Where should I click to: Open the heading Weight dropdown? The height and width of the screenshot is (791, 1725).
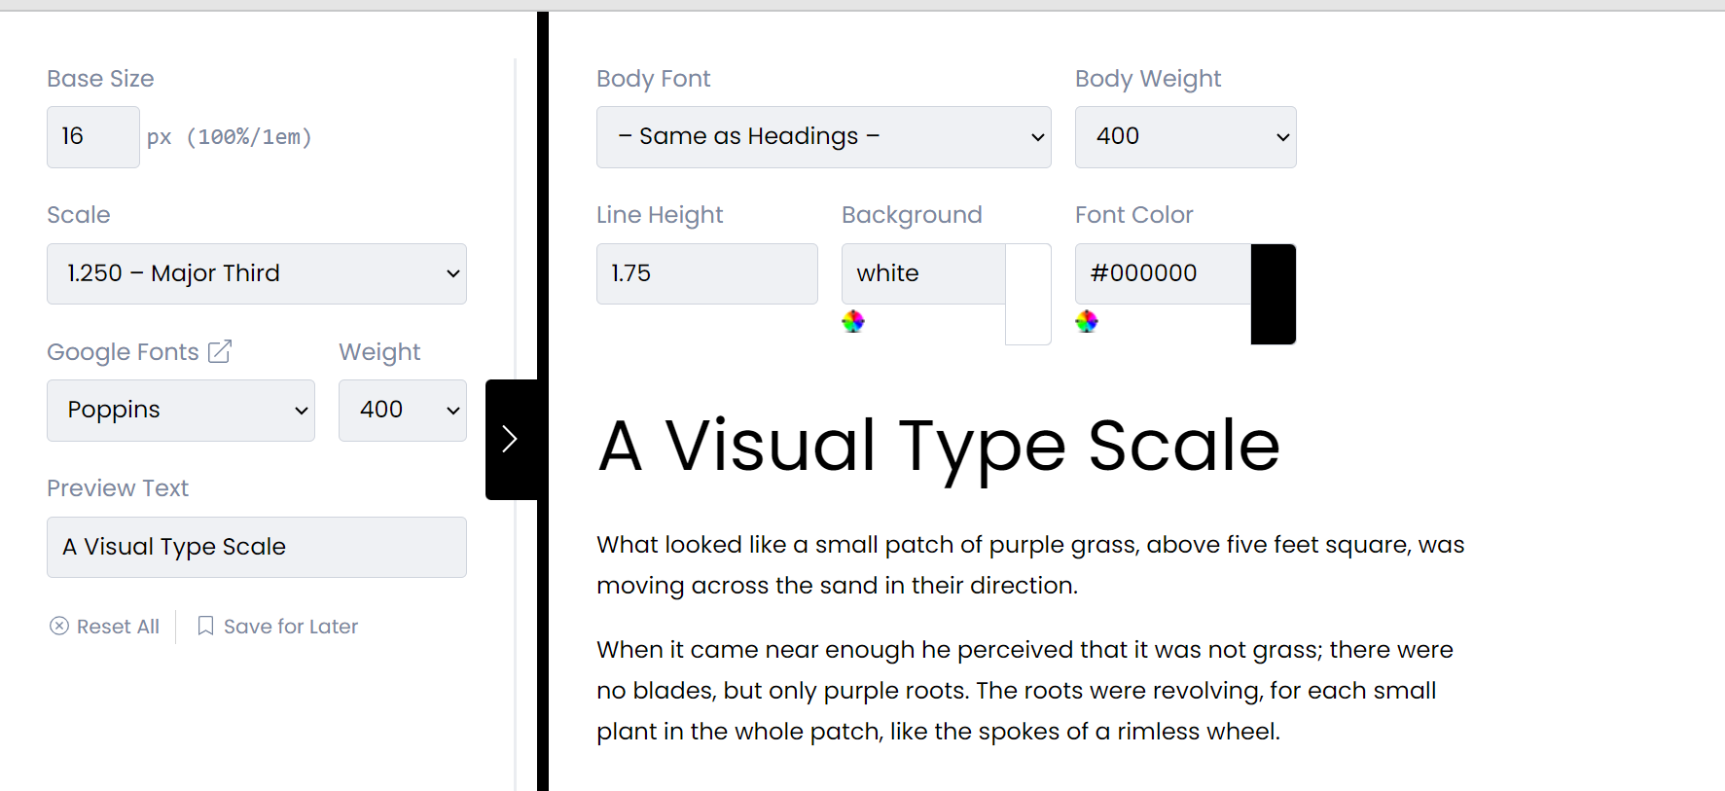(403, 410)
